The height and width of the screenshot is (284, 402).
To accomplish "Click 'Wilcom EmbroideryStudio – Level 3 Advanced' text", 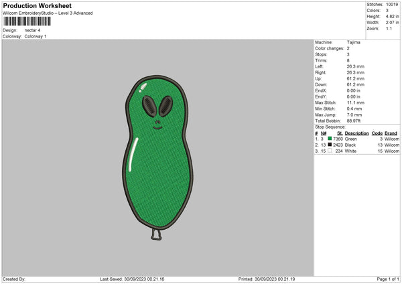I will pos(48,13).
